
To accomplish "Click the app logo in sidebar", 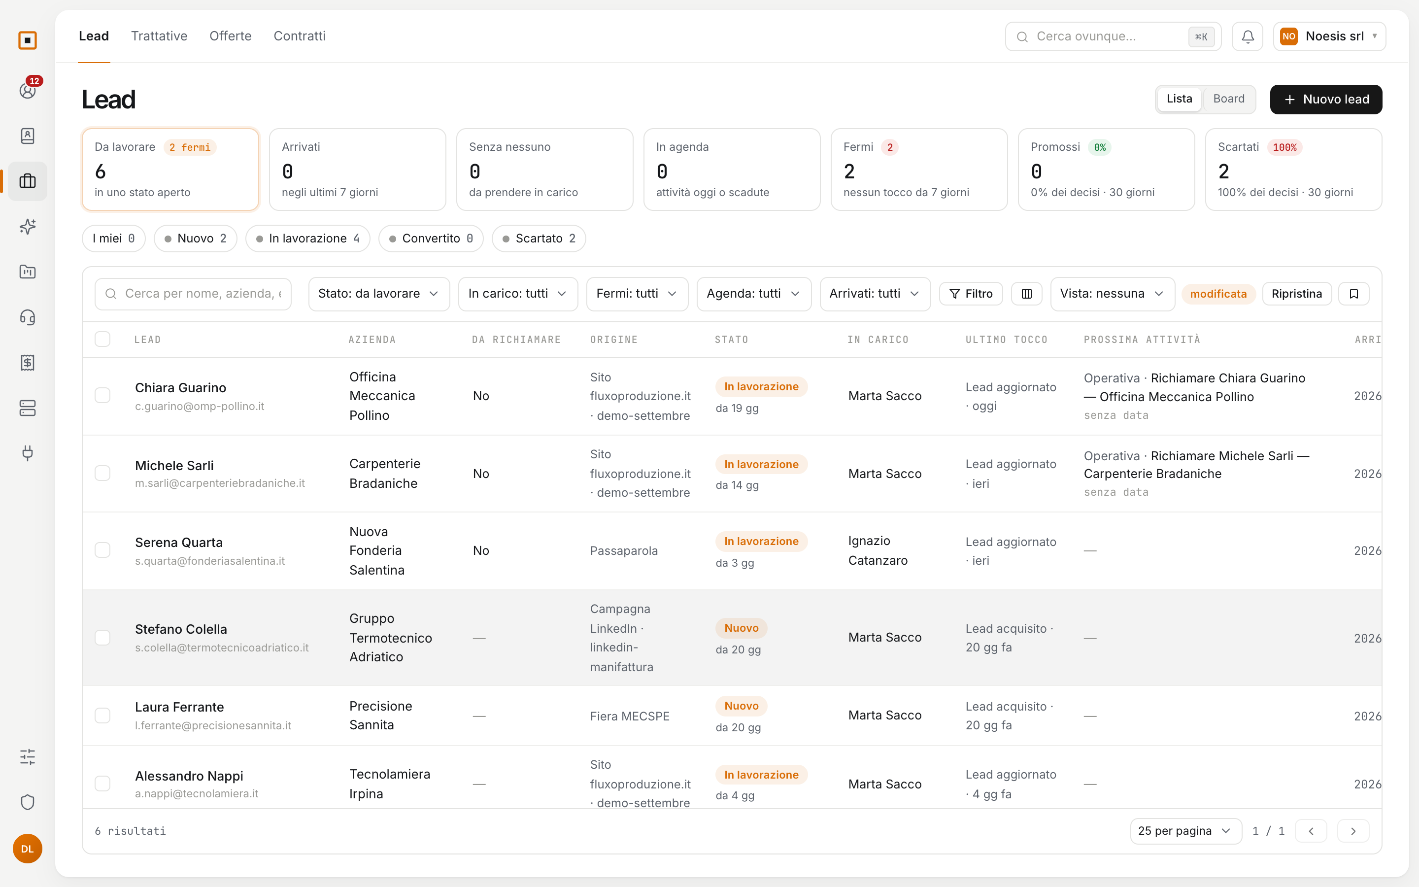I will coord(28,40).
